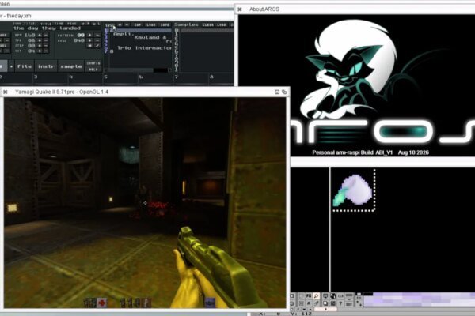Add an instrument with the Ins plus button
This screenshot has width=475, height=316.
pyautogui.click(x=120, y=24)
